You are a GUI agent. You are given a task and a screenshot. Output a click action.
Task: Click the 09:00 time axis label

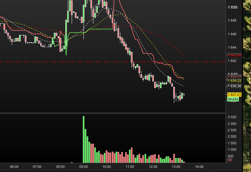[83, 167]
